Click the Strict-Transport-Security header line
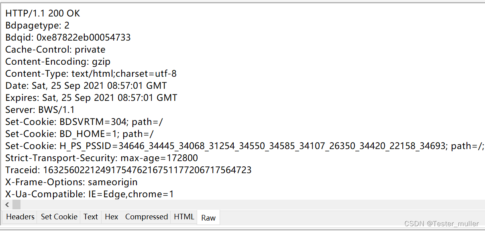 point(102,158)
